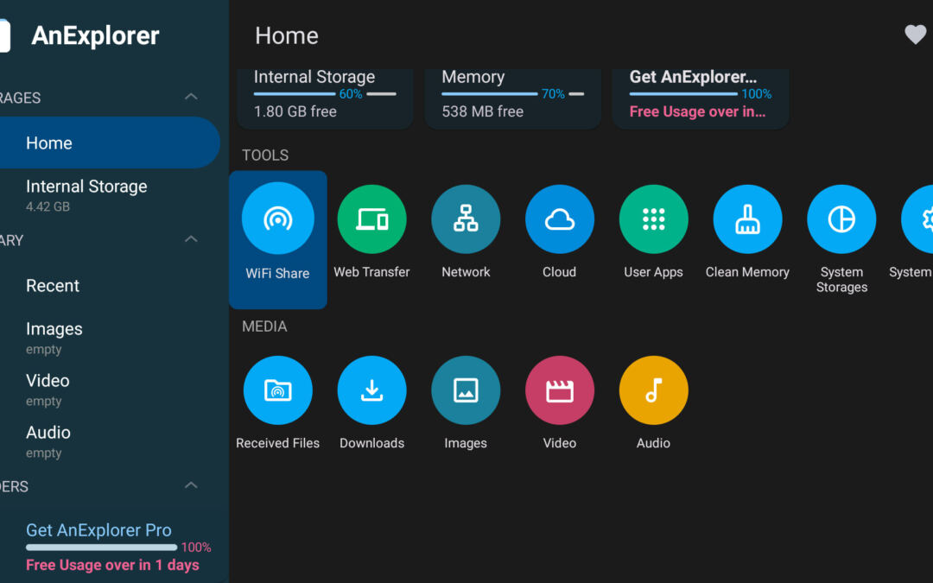
Task: Select the Cloud storage icon
Action: click(559, 219)
